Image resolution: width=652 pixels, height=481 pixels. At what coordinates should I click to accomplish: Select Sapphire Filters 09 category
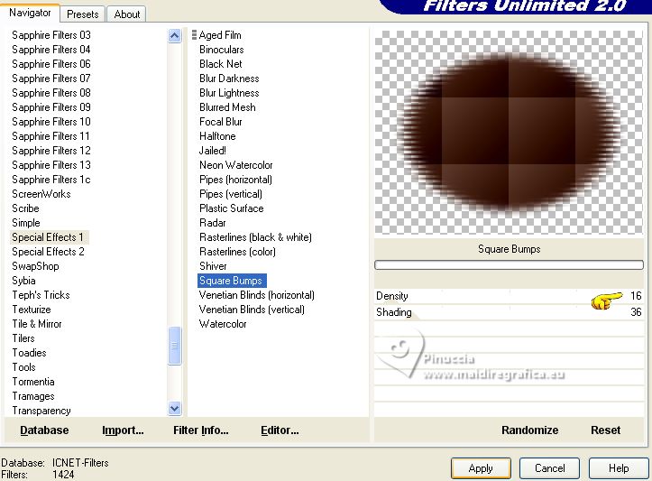tap(51, 107)
